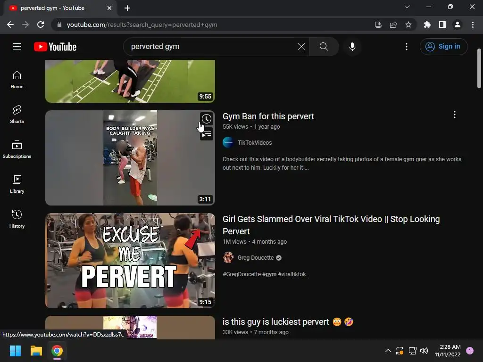Toggle the Chrome side panel icon
Screen dimensions: 483x362
tap(442, 25)
